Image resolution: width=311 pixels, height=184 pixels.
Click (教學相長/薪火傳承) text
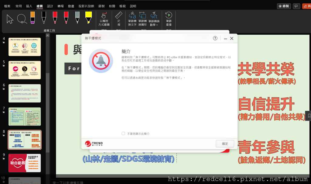[x=267, y=81]
